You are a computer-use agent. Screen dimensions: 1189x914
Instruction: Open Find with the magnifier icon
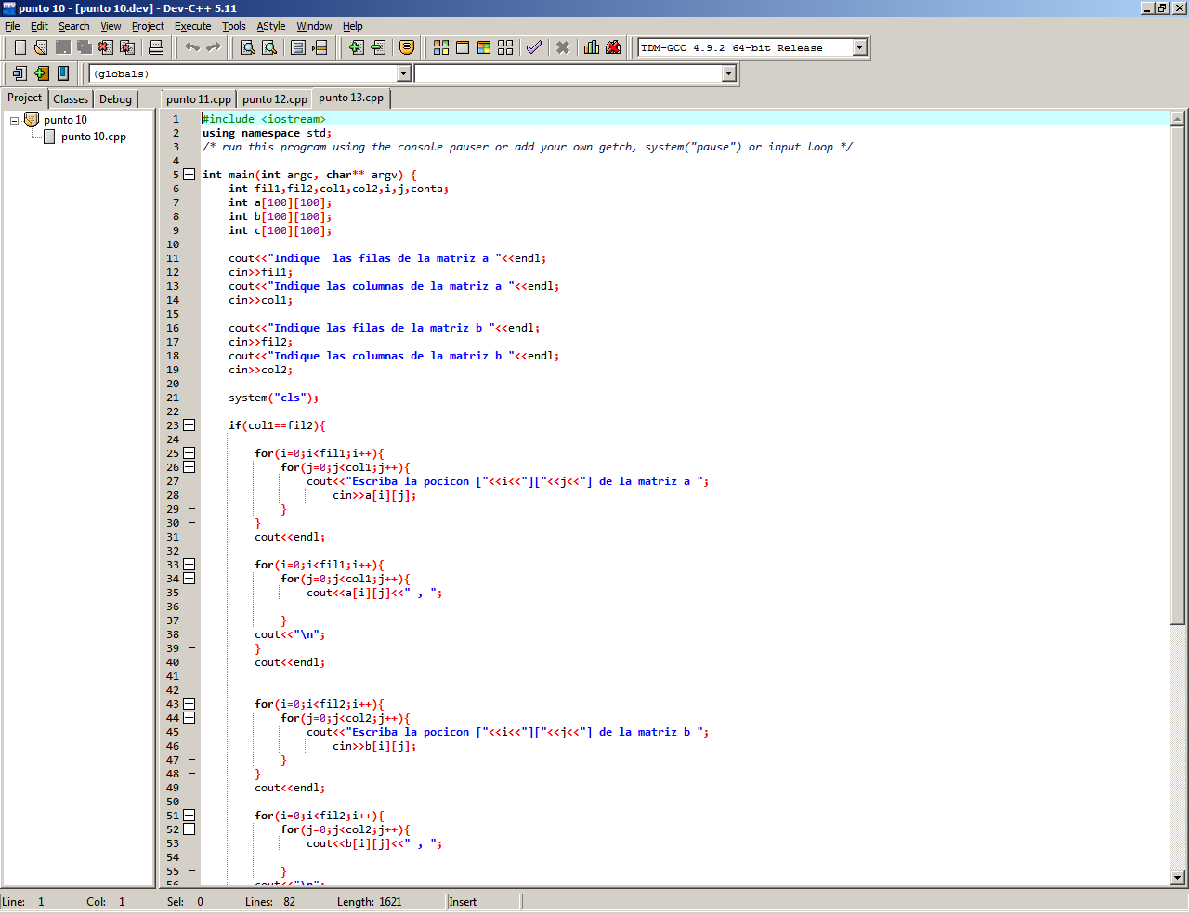(x=248, y=47)
